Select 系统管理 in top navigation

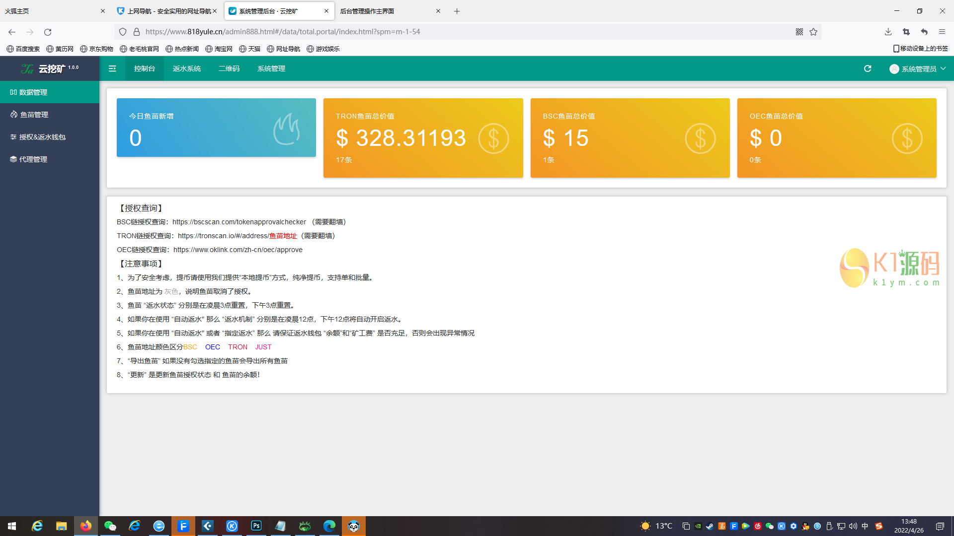click(x=271, y=68)
